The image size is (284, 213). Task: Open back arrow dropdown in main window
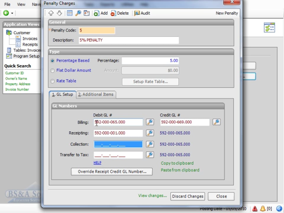tap(12, 13)
